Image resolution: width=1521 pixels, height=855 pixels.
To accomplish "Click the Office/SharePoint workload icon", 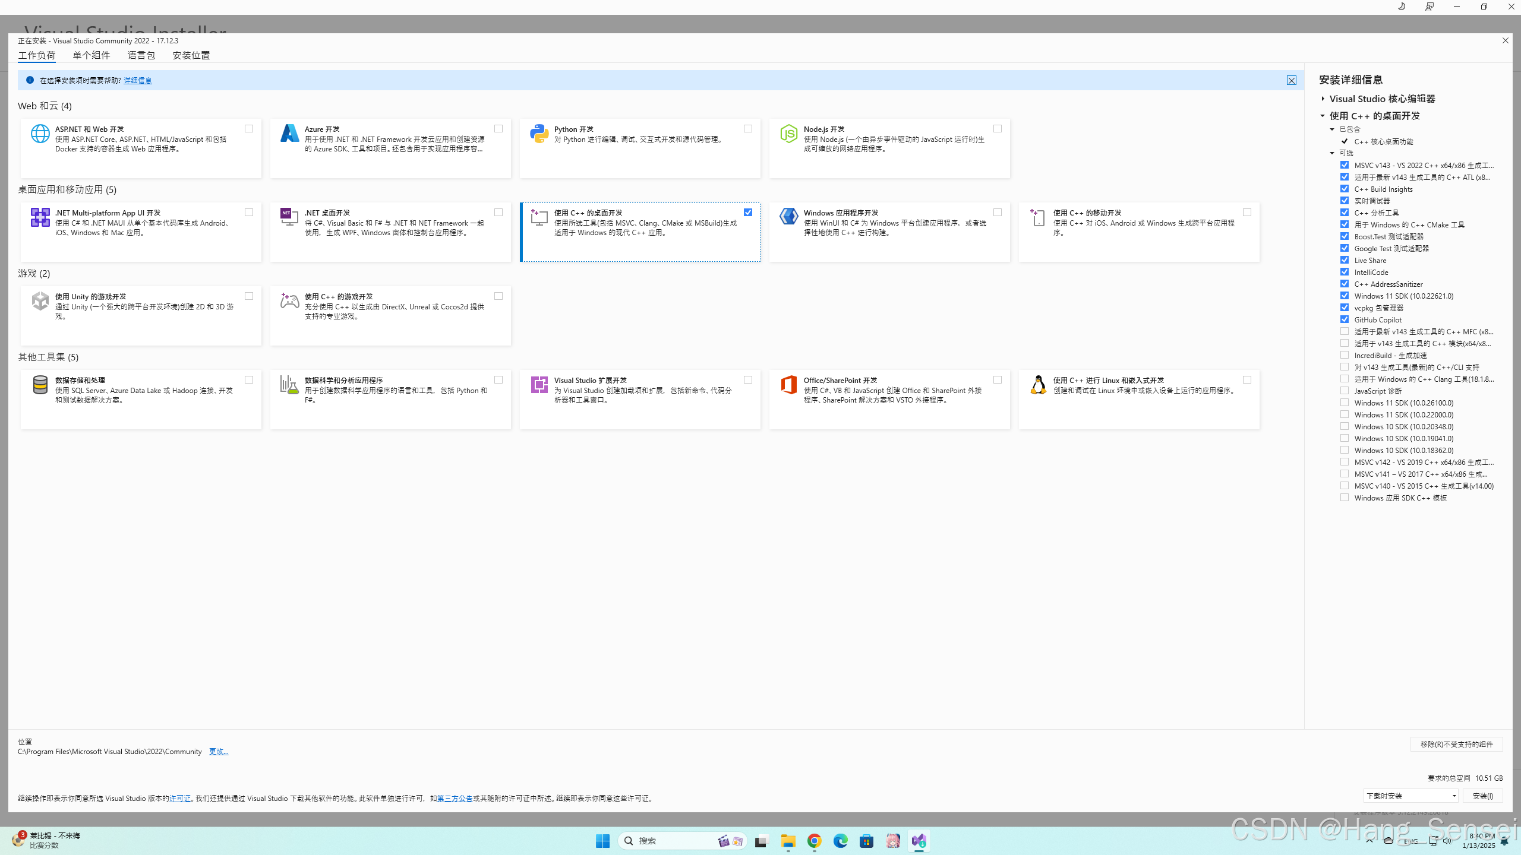I will [x=788, y=385].
